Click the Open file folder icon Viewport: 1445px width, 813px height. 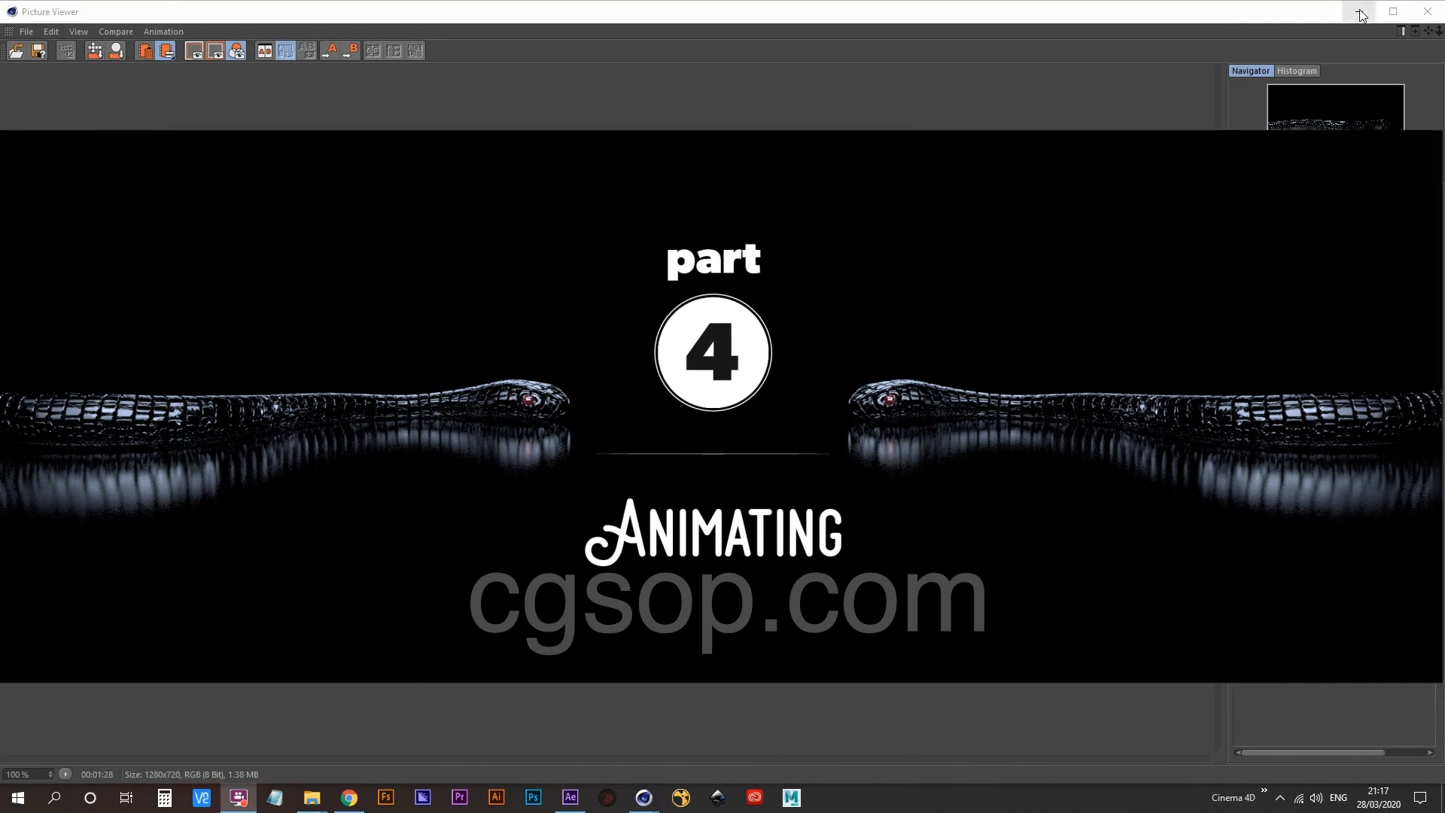point(16,51)
